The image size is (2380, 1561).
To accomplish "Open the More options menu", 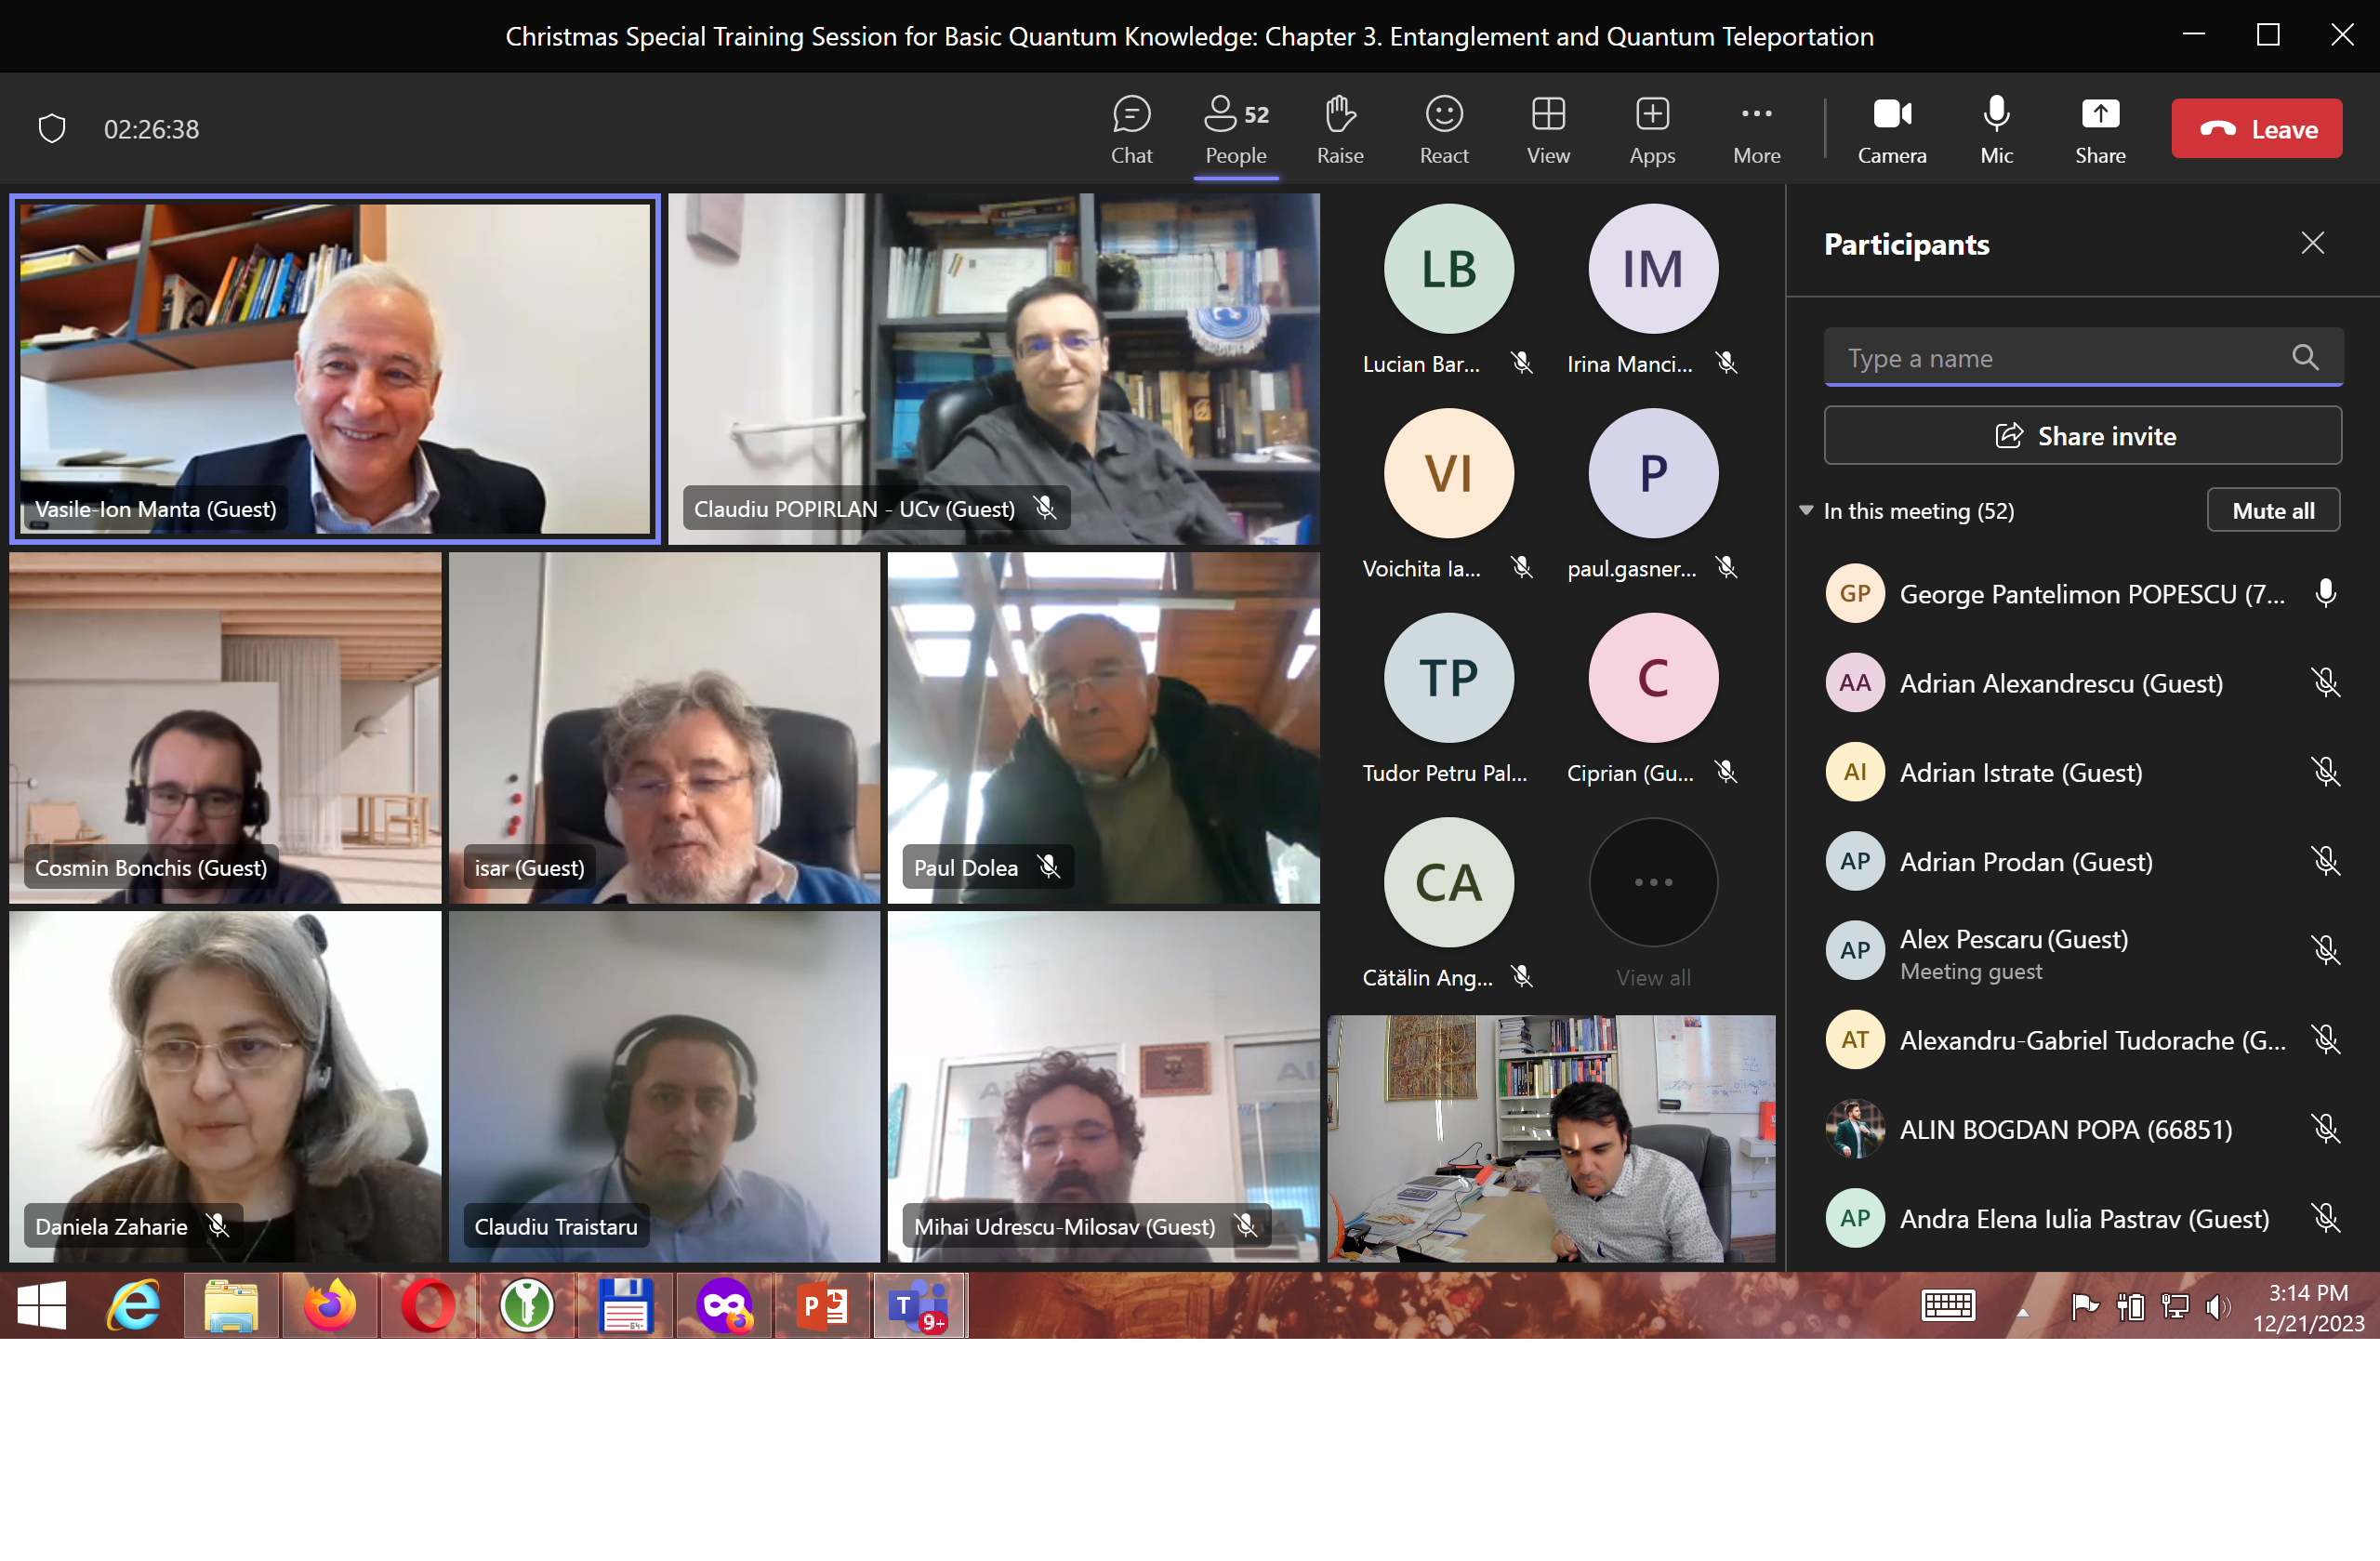I will (x=1756, y=130).
